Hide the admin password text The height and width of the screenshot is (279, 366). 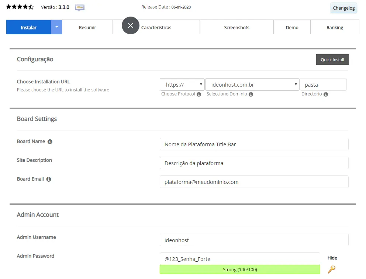click(x=332, y=258)
